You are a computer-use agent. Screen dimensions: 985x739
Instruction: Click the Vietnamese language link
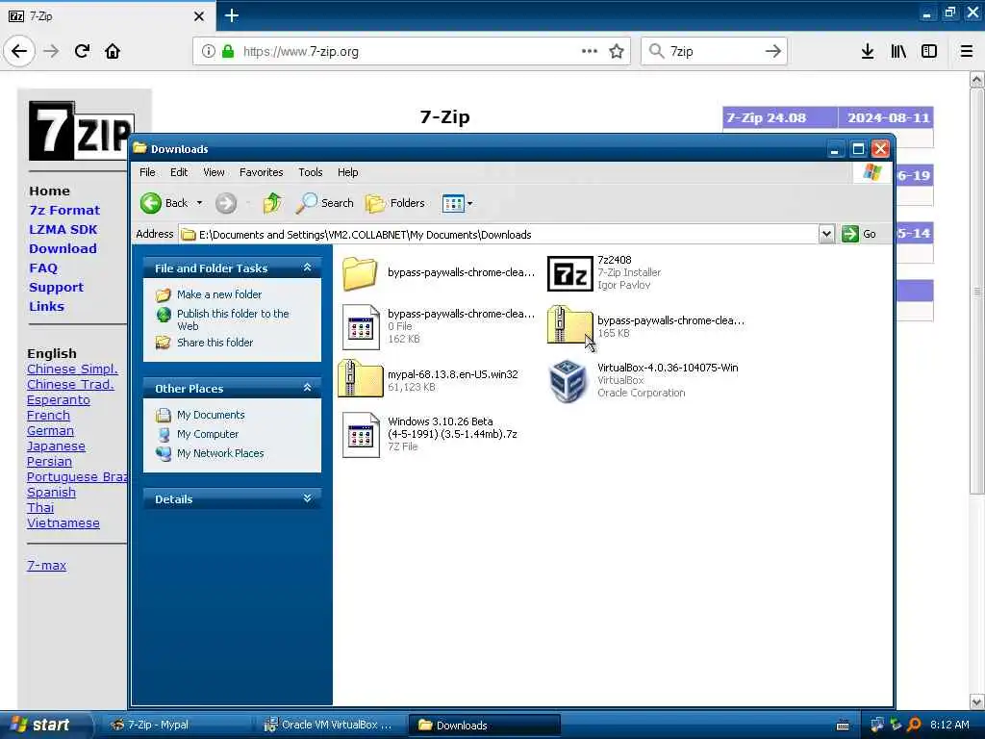click(63, 522)
